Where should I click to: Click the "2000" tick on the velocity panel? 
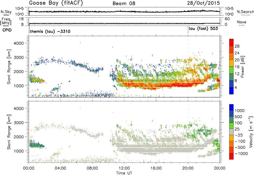click(19, 137)
